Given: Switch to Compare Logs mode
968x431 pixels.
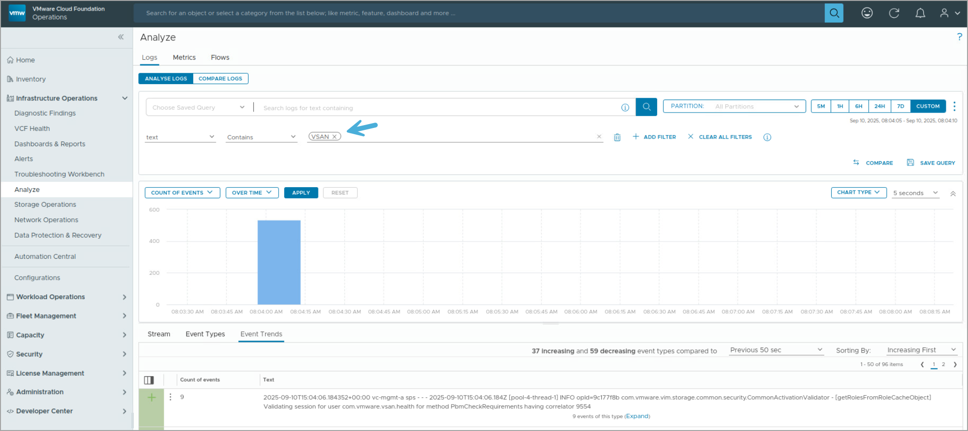Looking at the screenshot, I should pos(221,78).
